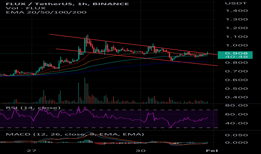Screen dimensions: 261x154
Task: Click the RSI (14, close) indicator label
Action: pyautogui.click(x=33, y=108)
